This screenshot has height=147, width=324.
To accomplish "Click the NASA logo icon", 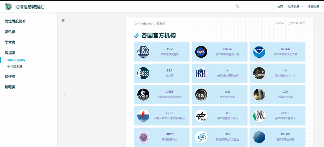I will coord(201,52).
